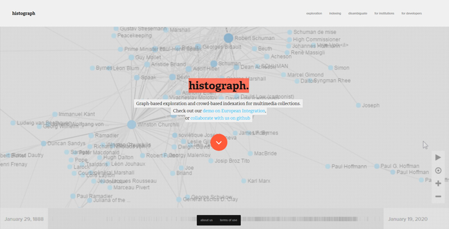This screenshot has height=229, width=449.
Task: Select the Paul Ramadier node
Action: (73, 196)
